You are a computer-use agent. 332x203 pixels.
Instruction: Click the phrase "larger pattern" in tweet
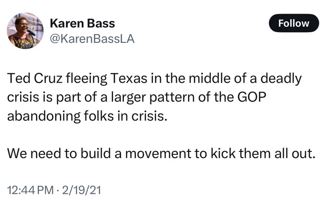click(x=153, y=97)
